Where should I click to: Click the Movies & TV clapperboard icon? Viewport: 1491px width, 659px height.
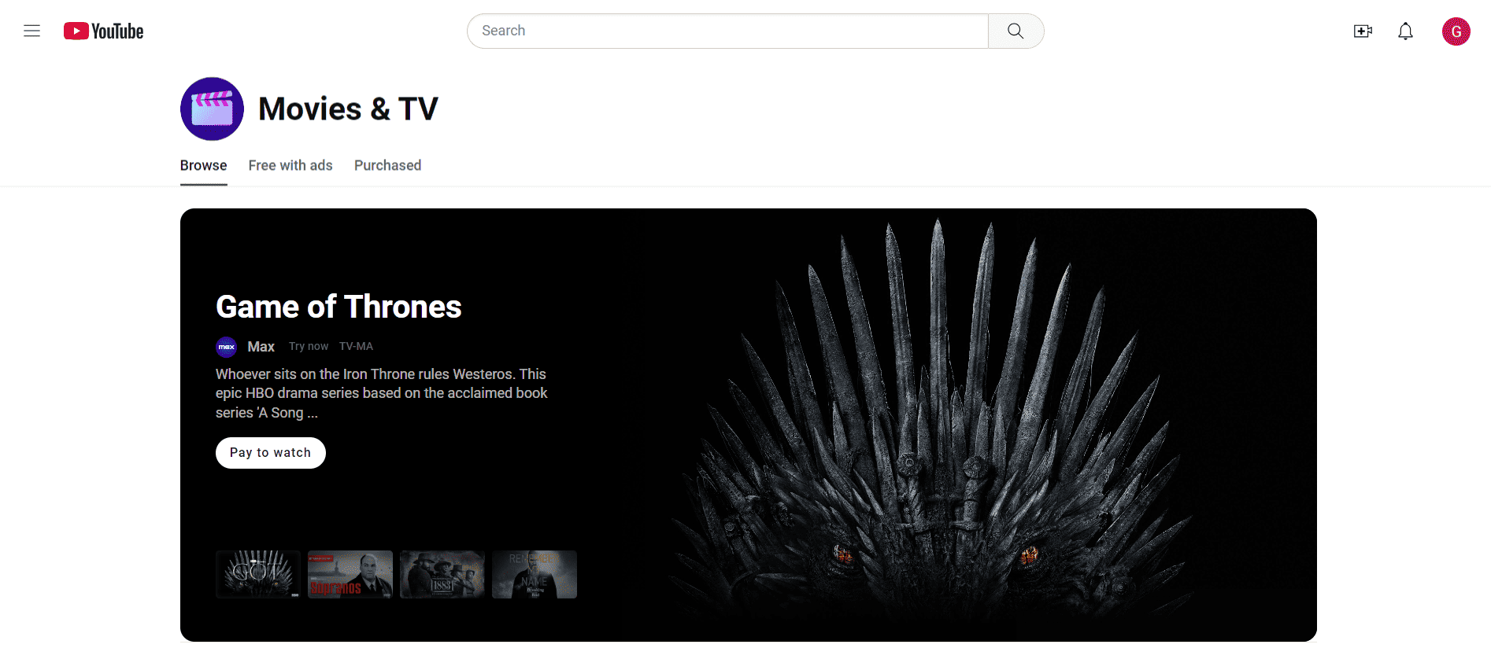pos(212,109)
